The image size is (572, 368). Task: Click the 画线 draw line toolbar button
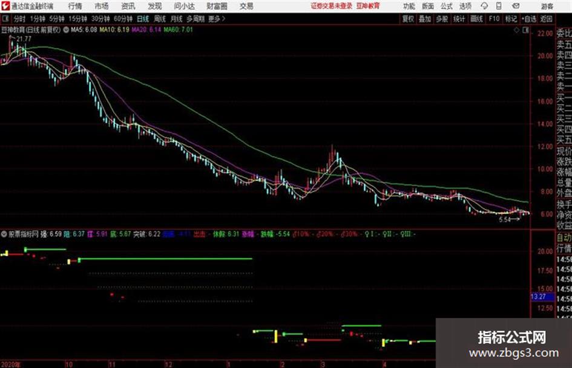(476, 19)
